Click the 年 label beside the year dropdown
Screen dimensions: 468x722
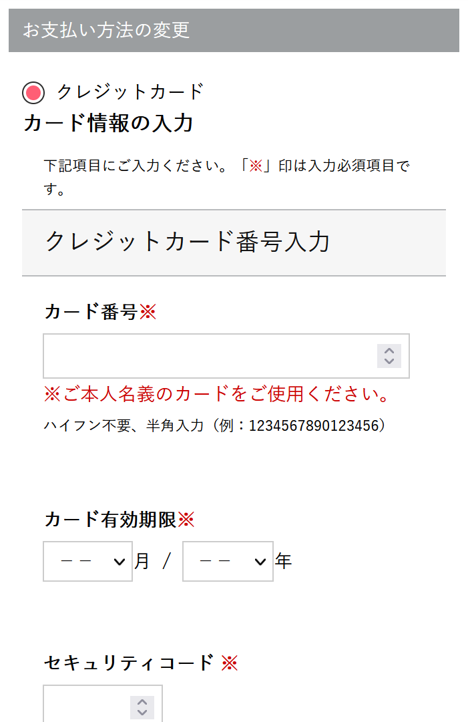click(x=283, y=562)
